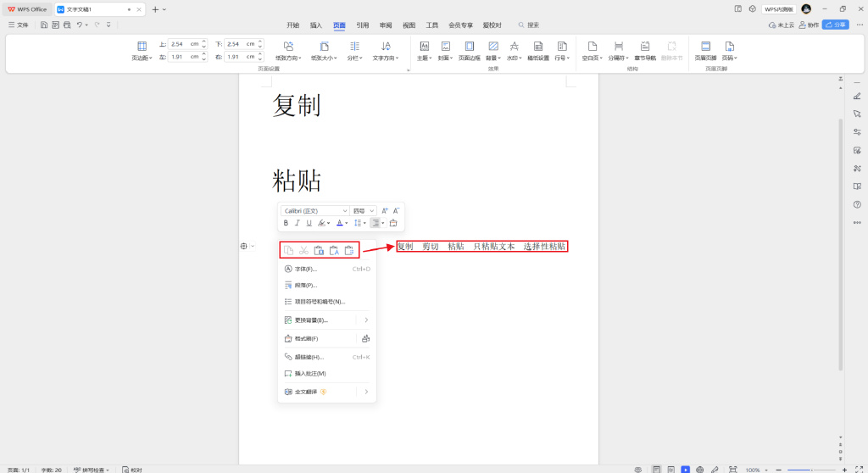Image resolution: width=868 pixels, height=473 pixels.
Task: Click the Cut scissors icon
Action: pos(303,250)
